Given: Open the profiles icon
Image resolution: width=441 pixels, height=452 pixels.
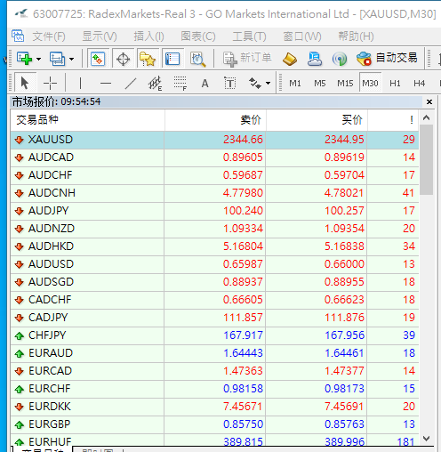Looking at the screenshot, I should click(57, 59).
